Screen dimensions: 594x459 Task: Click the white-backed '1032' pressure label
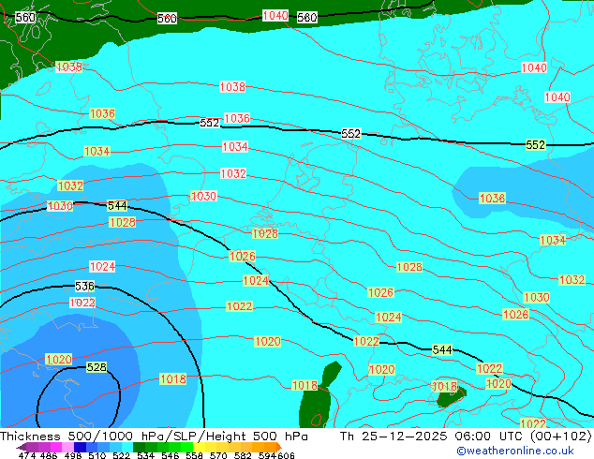(x=233, y=173)
